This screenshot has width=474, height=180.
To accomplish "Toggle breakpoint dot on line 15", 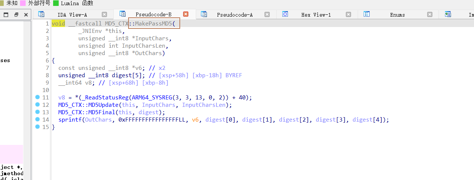I will pyautogui.click(x=37, y=127).
